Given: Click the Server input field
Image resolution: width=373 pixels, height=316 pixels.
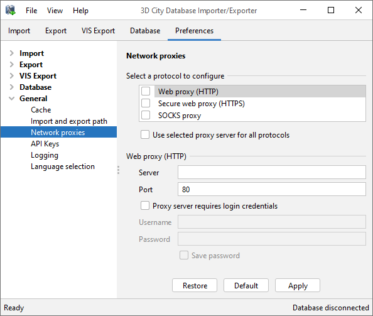Looking at the screenshot, I should pyautogui.click(x=272, y=172).
